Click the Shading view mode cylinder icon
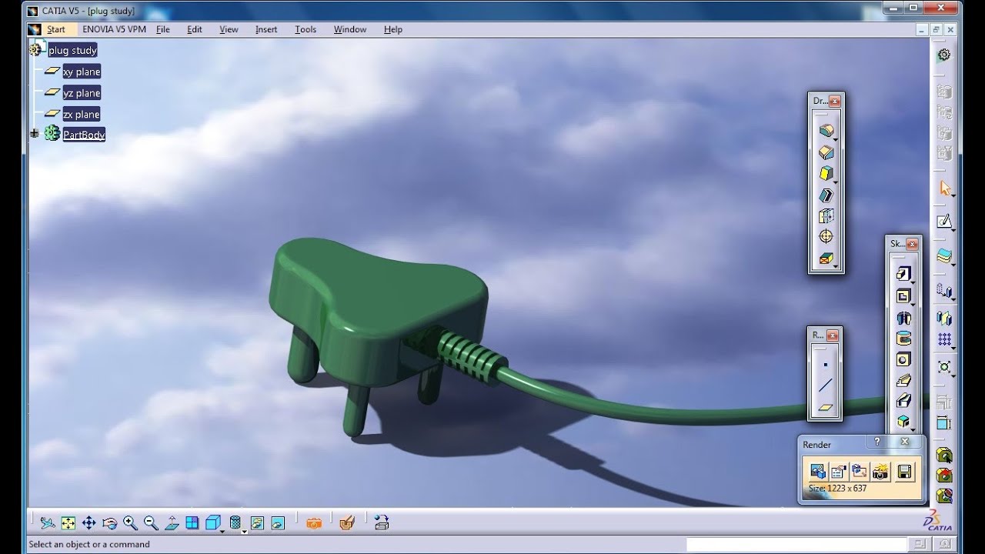 (x=235, y=523)
